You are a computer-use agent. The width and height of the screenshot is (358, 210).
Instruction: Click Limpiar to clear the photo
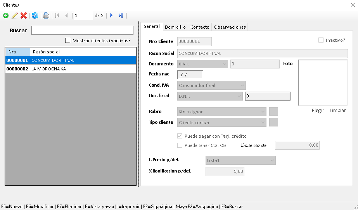tap(337, 111)
